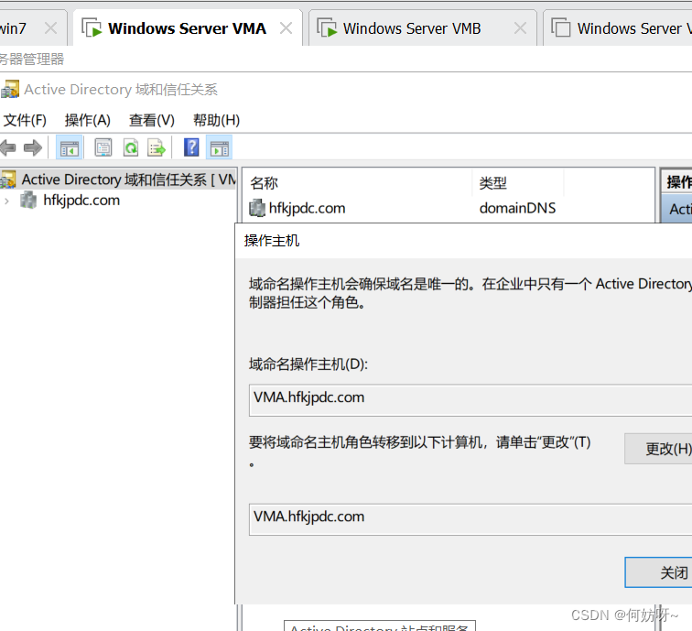Click the Export list toolbar icon
Screen dimensions: 692x631
157,147
